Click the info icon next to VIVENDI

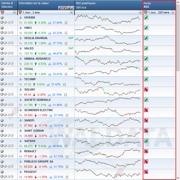(21, 17)
